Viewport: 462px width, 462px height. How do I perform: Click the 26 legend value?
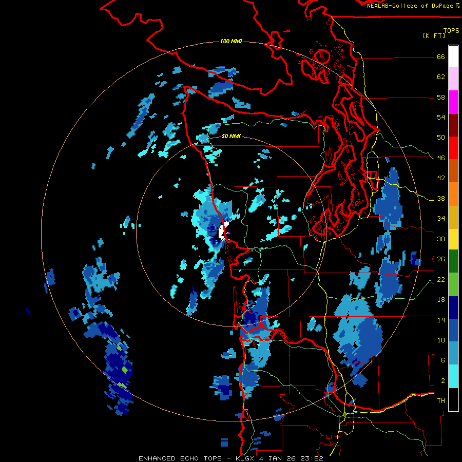point(441,259)
